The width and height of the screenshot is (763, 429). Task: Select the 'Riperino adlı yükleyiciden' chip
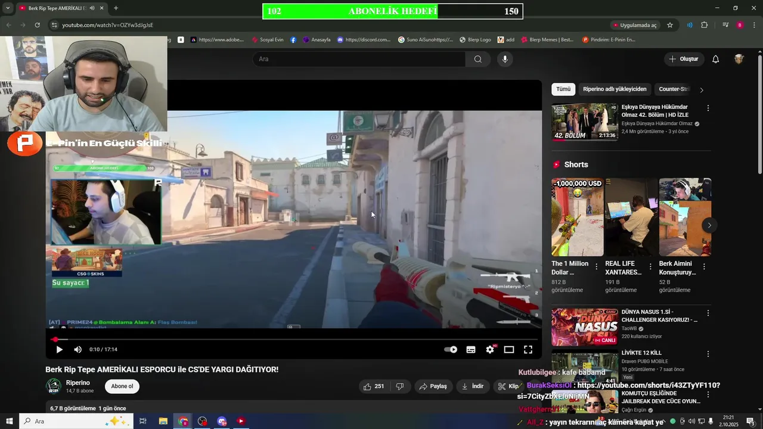tap(615, 89)
